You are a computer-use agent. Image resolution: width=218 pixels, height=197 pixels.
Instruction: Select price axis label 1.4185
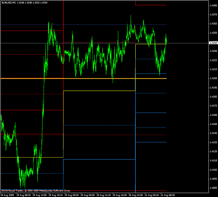[x=213, y=97]
